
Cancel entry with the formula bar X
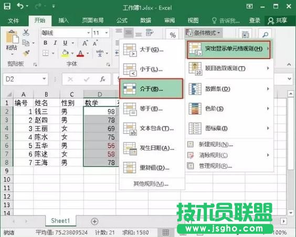pyautogui.click(x=70, y=79)
